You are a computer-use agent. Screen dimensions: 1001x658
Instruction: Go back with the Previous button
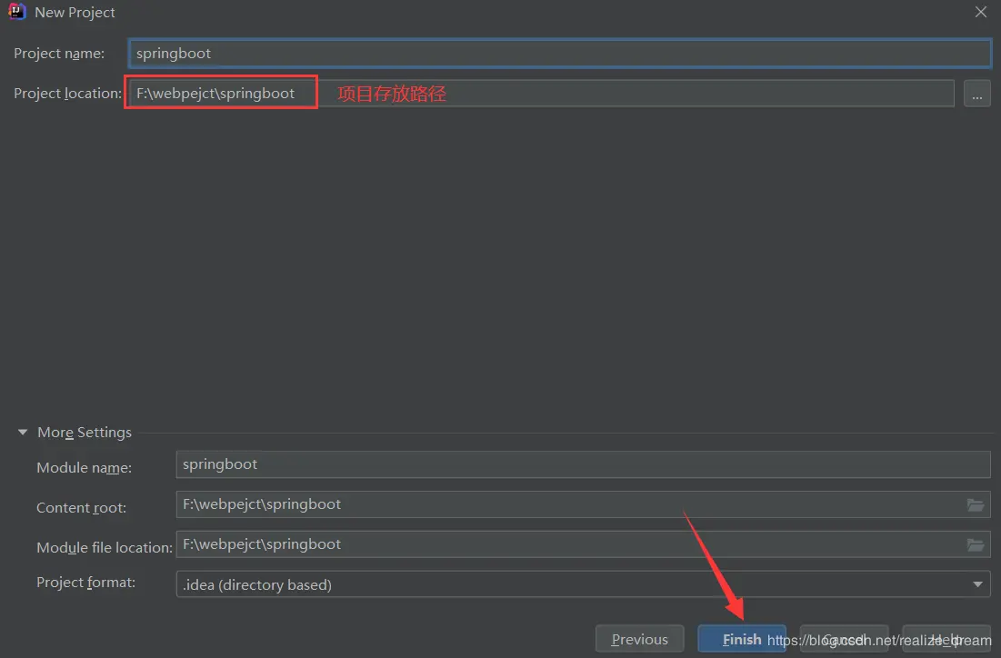[x=640, y=639]
